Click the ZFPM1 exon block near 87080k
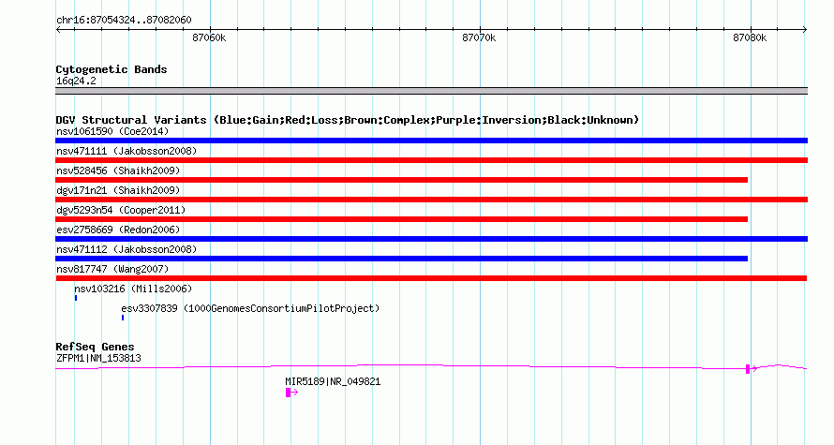This screenshot has height=445, width=834. click(748, 369)
